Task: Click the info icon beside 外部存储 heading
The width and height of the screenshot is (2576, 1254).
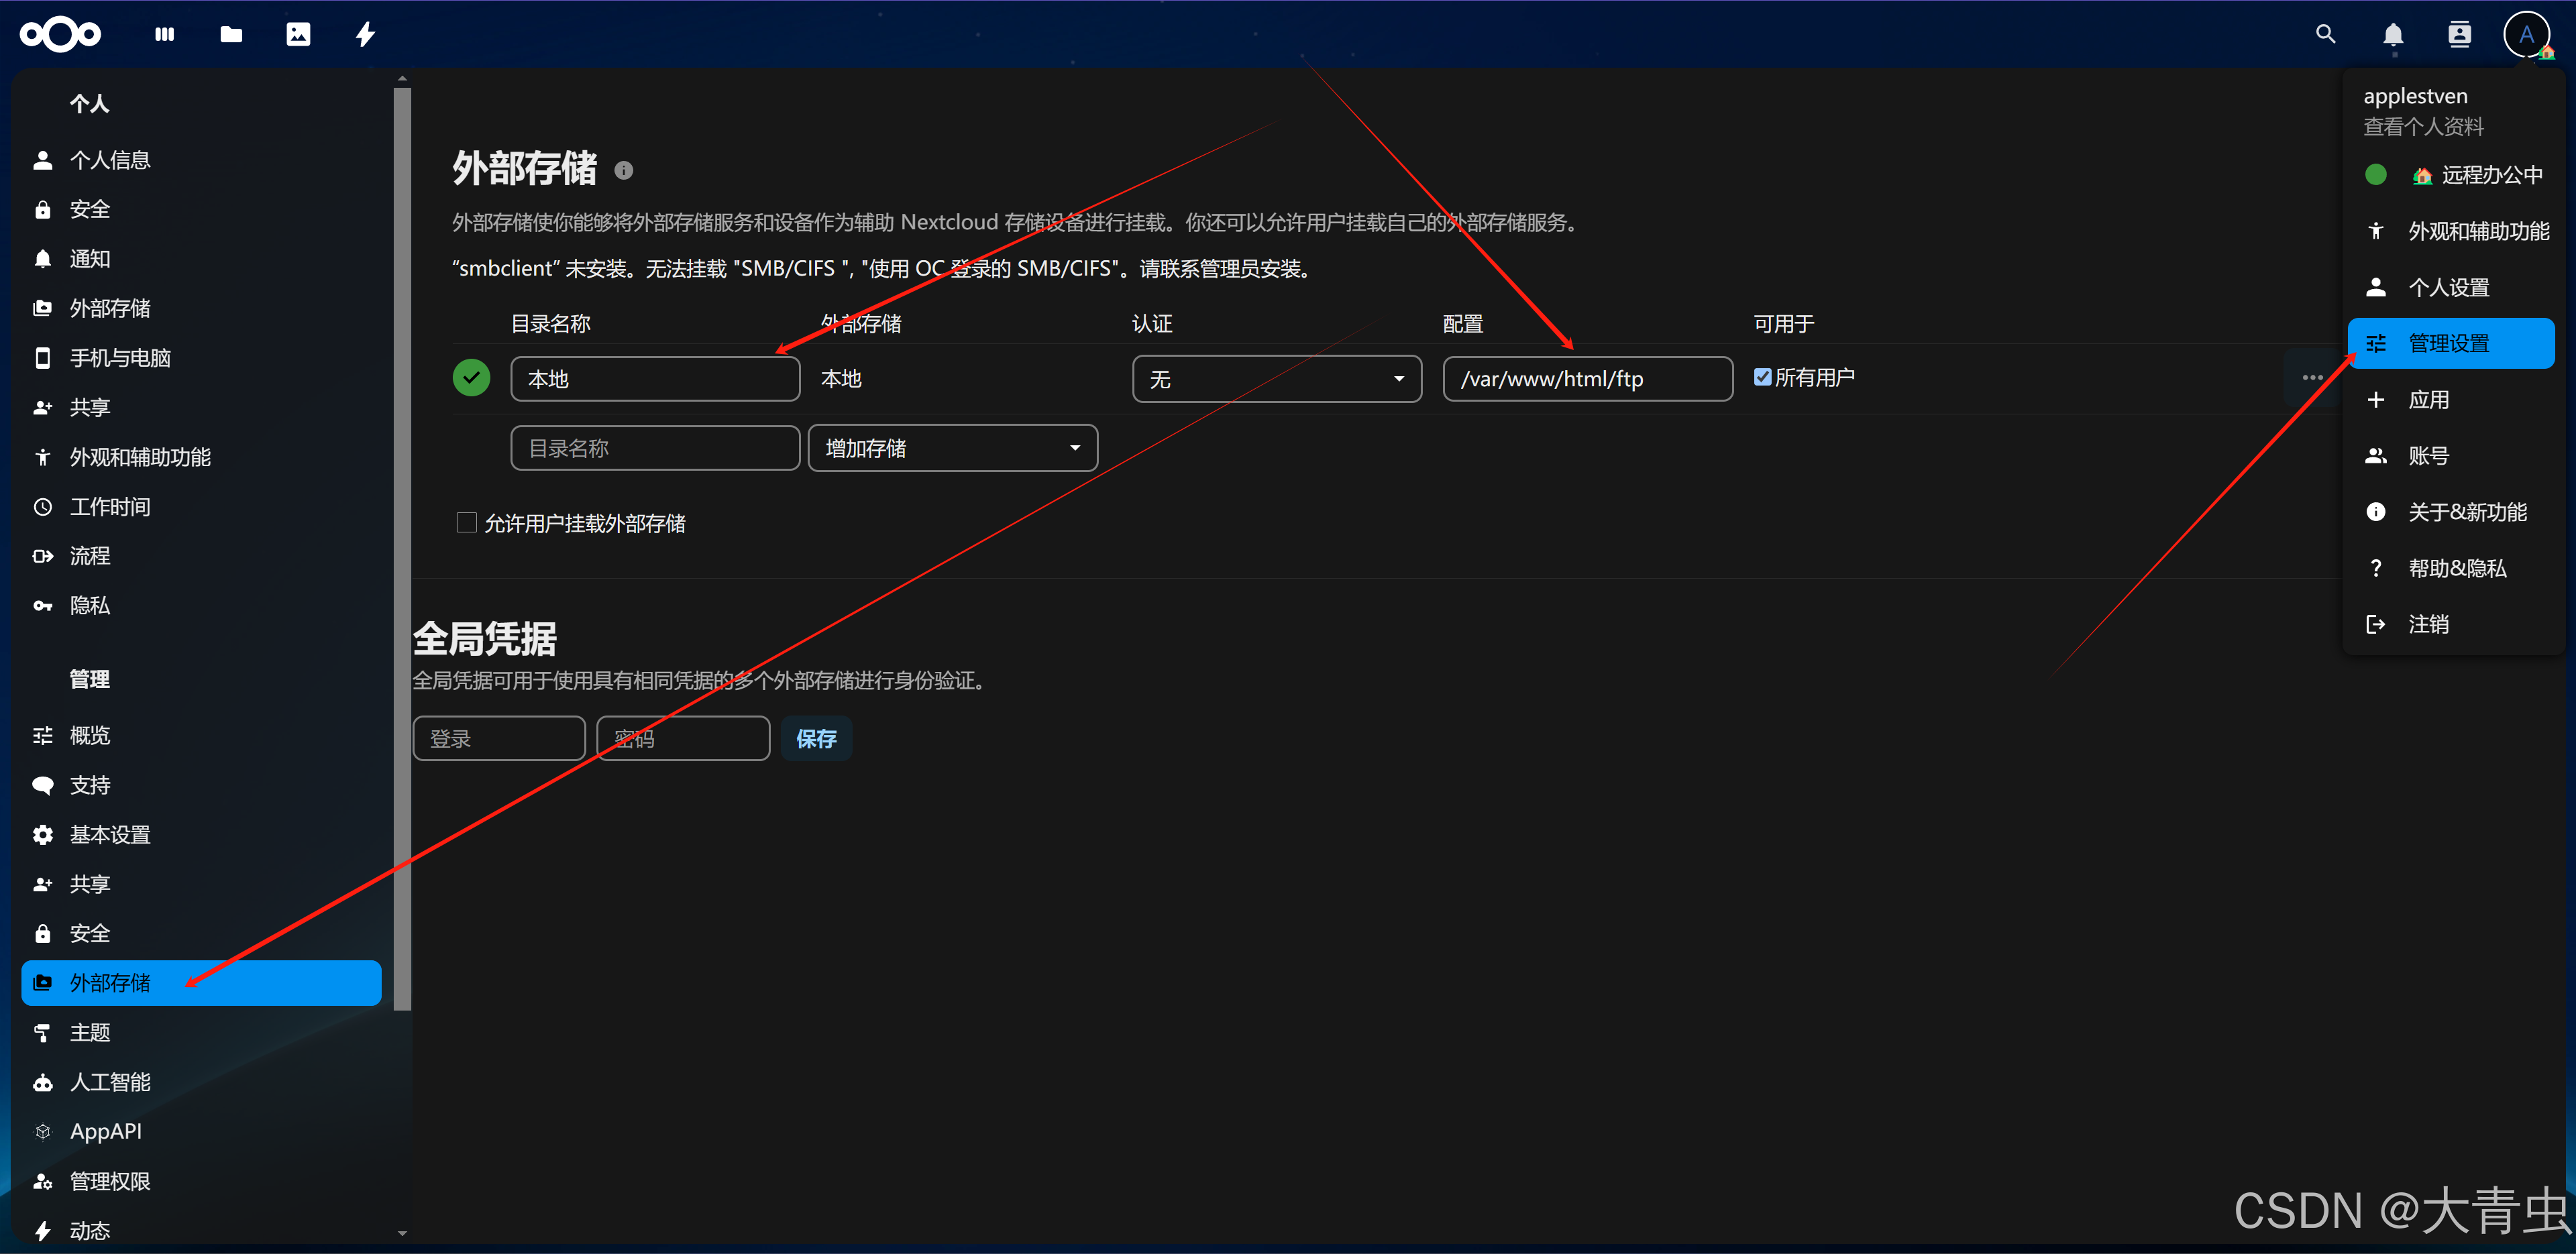Action: tap(623, 171)
